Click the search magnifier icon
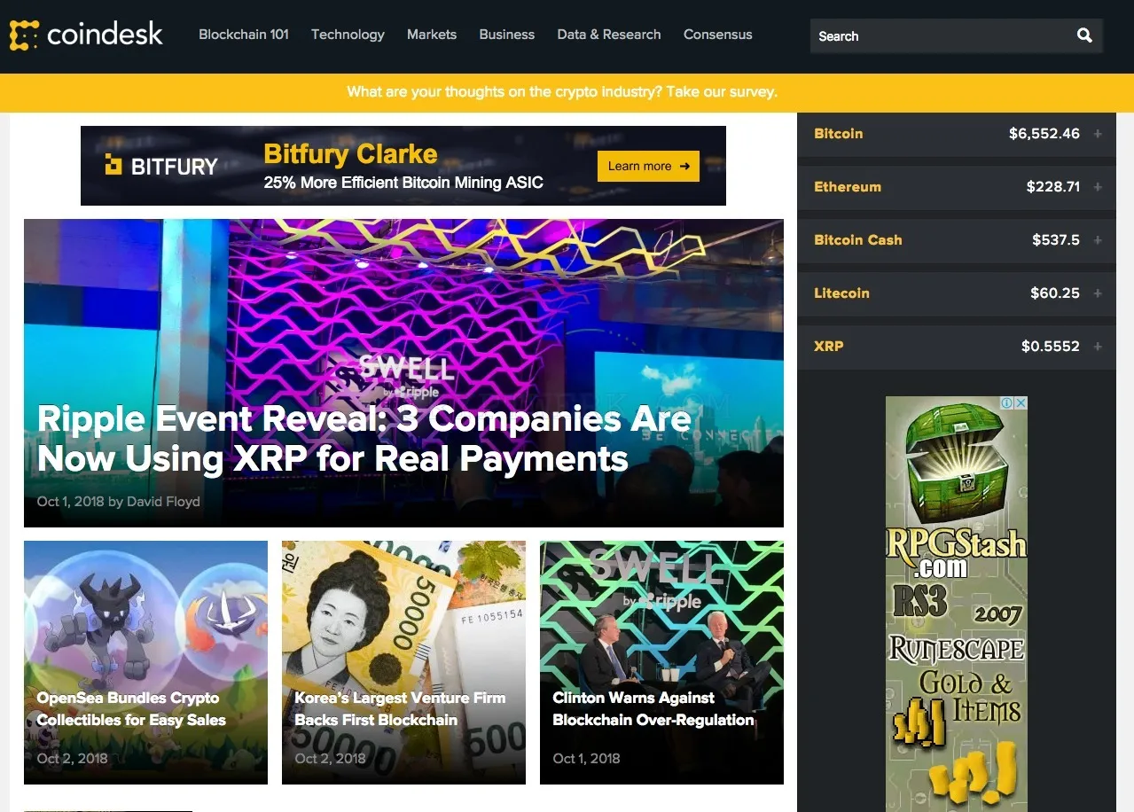Viewport: 1134px width, 812px height. 1084,35
